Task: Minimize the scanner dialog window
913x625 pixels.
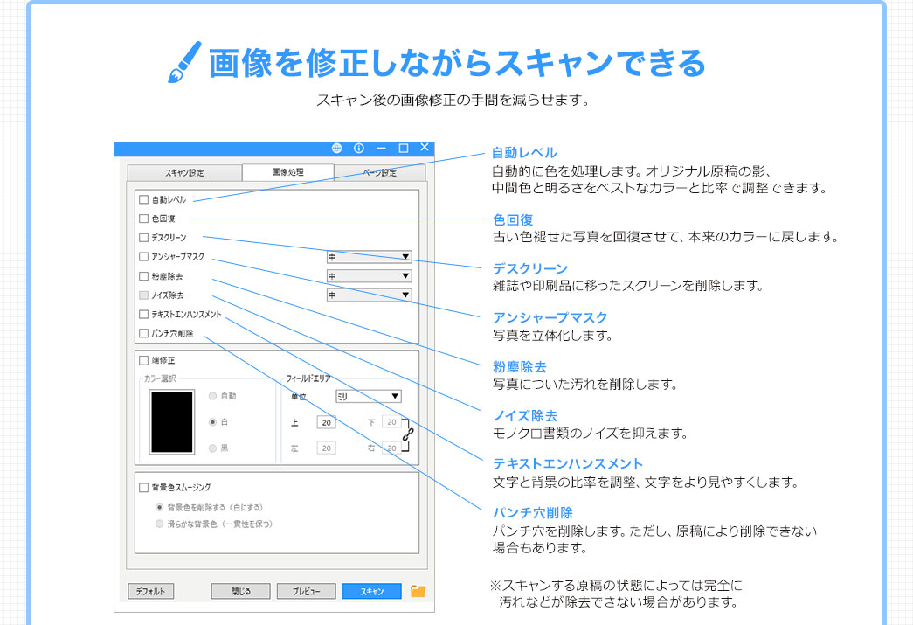Action: 382,148
